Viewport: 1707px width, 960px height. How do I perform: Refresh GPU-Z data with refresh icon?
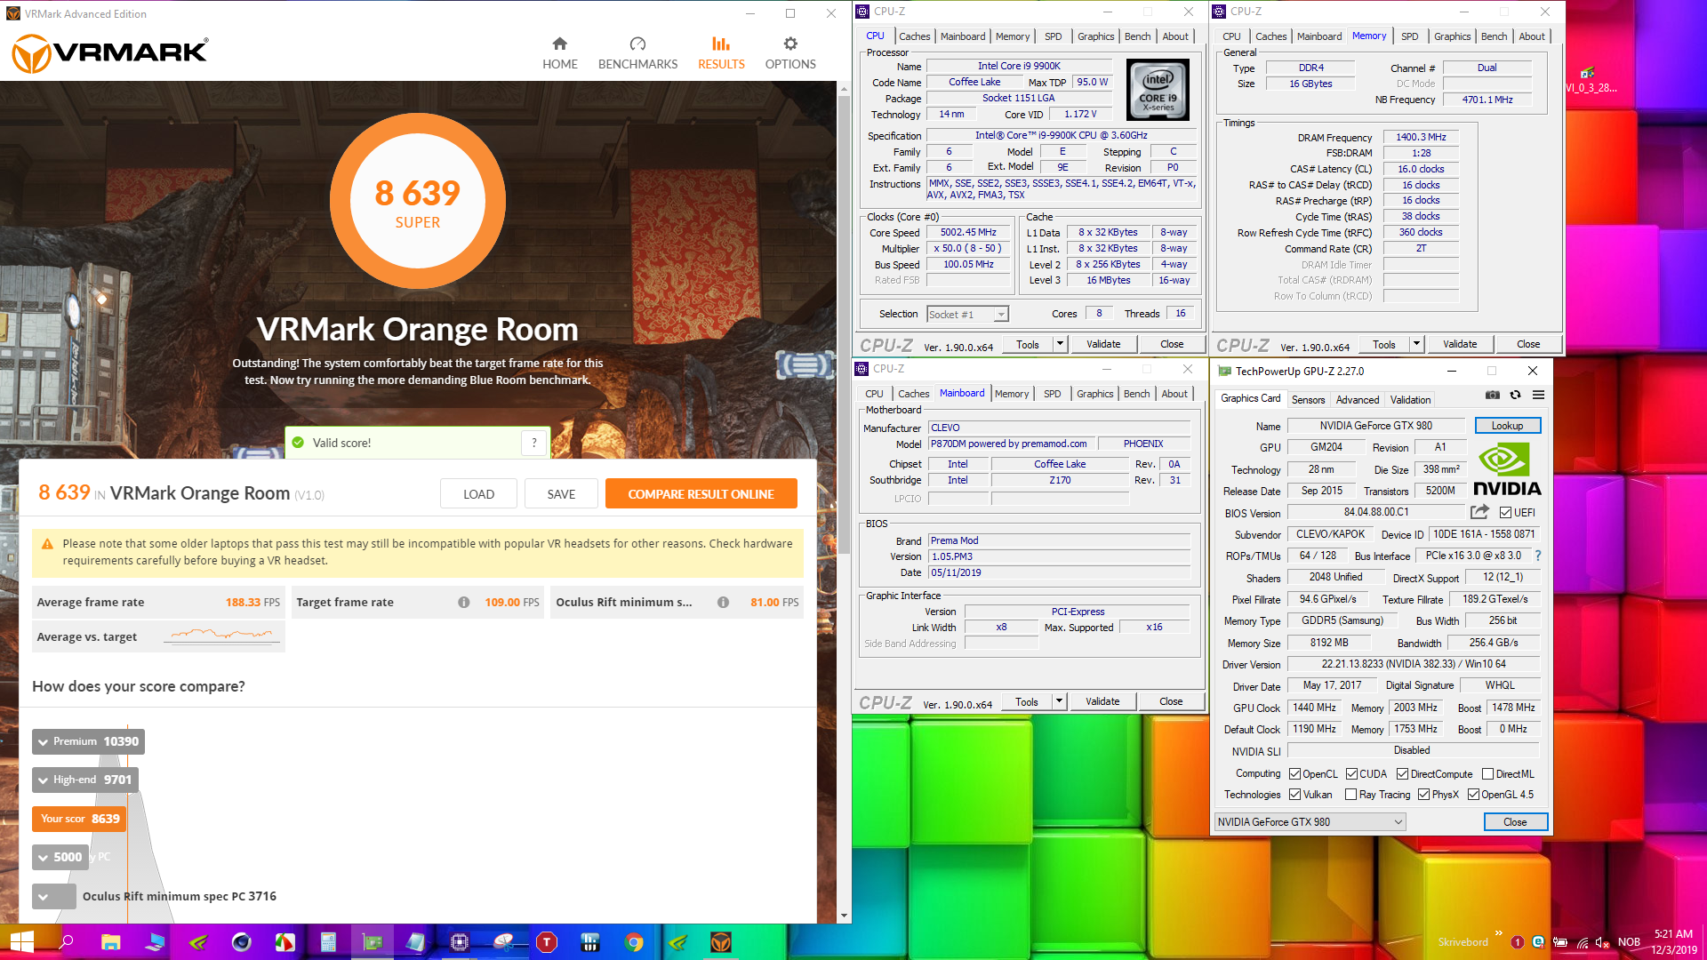(1516, 396)
